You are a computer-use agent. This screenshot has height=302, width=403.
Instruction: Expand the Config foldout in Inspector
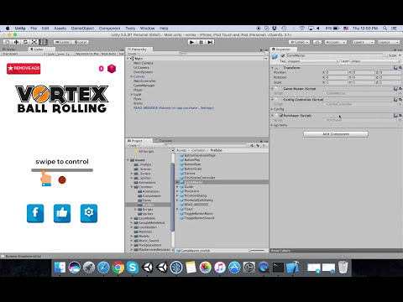click(x=272, y=109)
